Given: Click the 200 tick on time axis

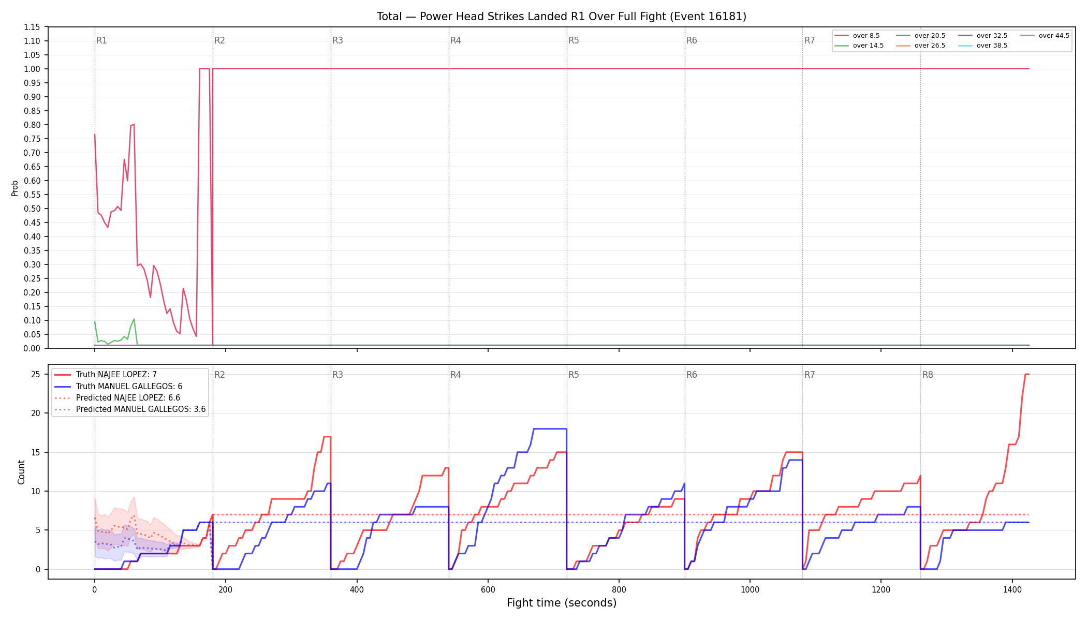Looking at the screenshot, I should pos(226,589).
